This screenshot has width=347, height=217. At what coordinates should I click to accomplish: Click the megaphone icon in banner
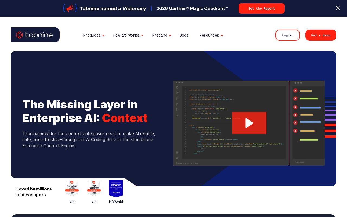[x=70, y=8]
